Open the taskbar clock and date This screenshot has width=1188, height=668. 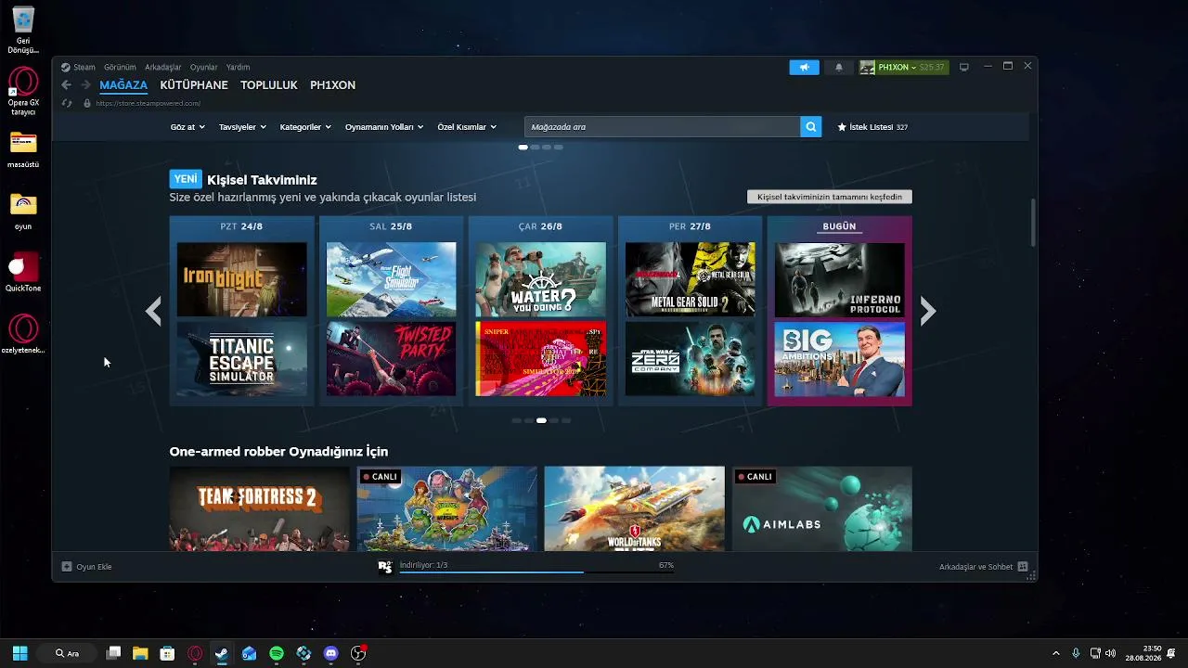pos(1143,653)
